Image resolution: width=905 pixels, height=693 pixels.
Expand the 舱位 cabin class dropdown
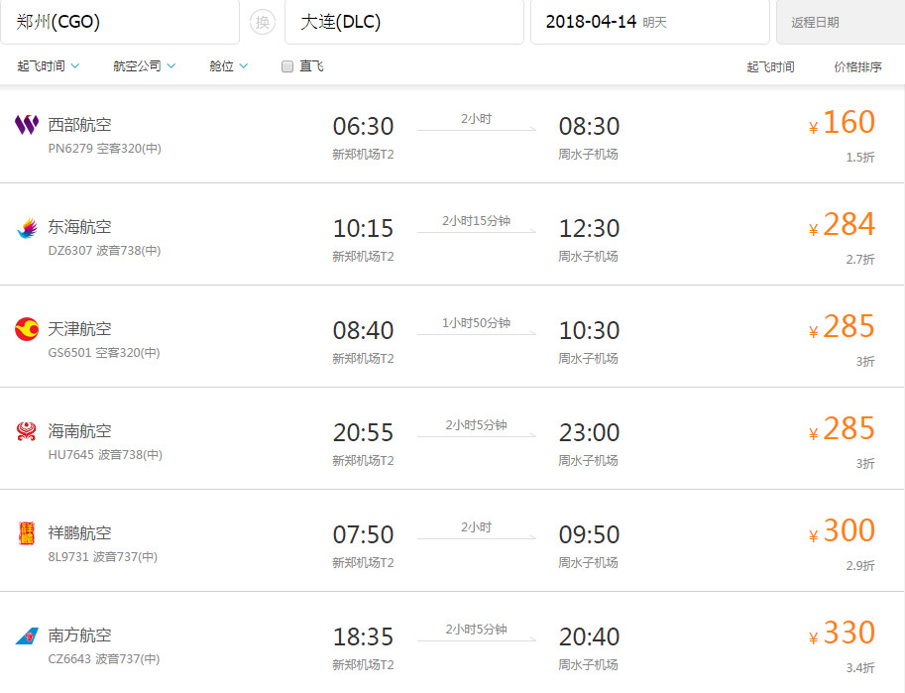point(228,66)
